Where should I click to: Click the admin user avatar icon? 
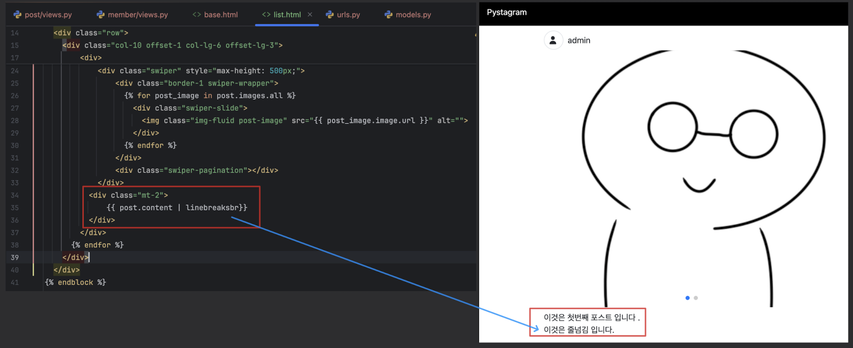click(553, 40)
